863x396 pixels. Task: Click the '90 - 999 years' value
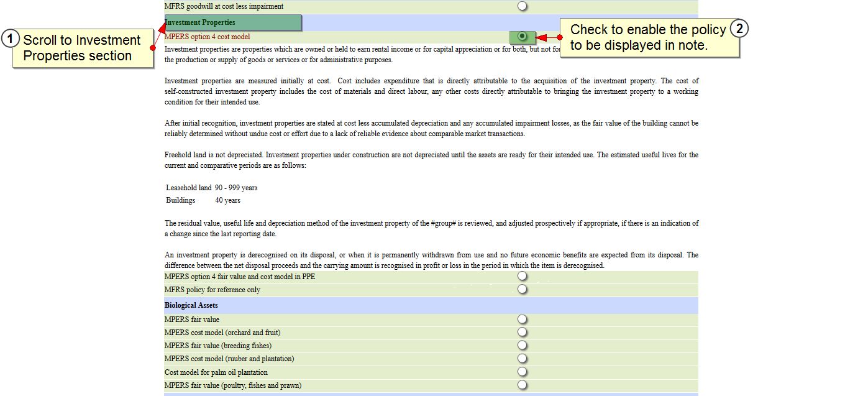pyautogui.click(x=236, y=188)
